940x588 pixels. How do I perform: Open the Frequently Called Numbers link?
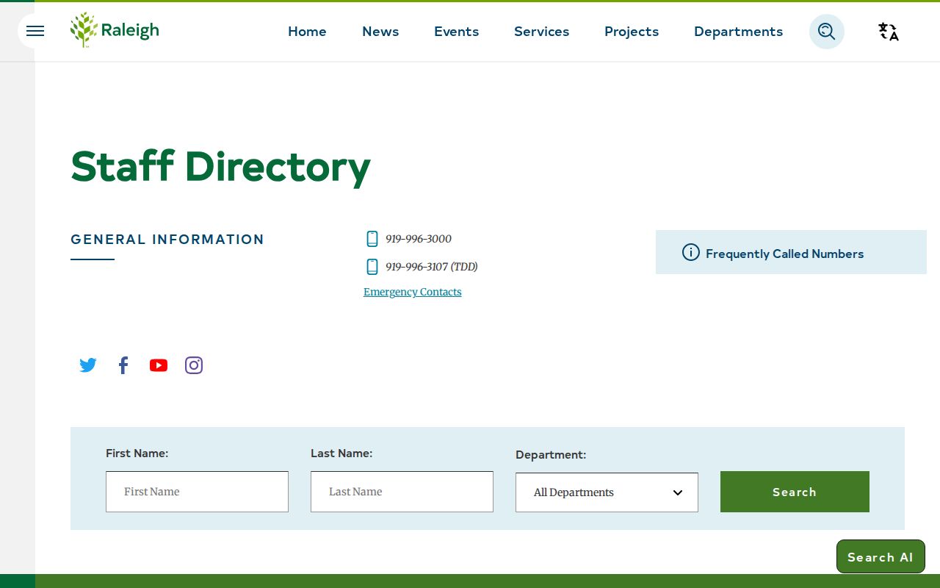(x=784, y=254)
